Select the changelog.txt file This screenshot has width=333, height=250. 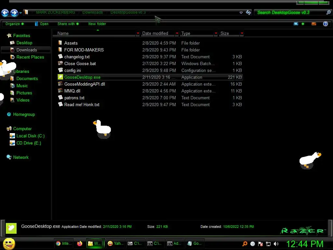click(150, 57)
